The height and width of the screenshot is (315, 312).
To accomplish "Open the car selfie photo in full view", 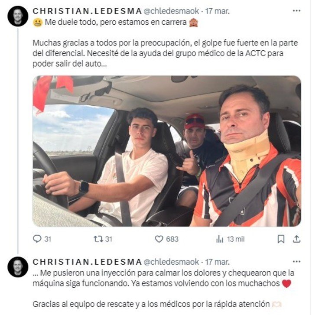I will coord(167,151).
